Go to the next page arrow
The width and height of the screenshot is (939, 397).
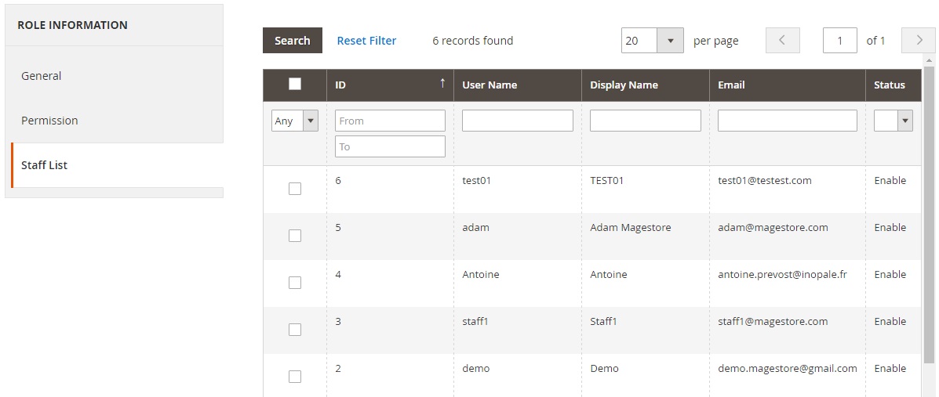pyautogui.click(x=919, y=41)
